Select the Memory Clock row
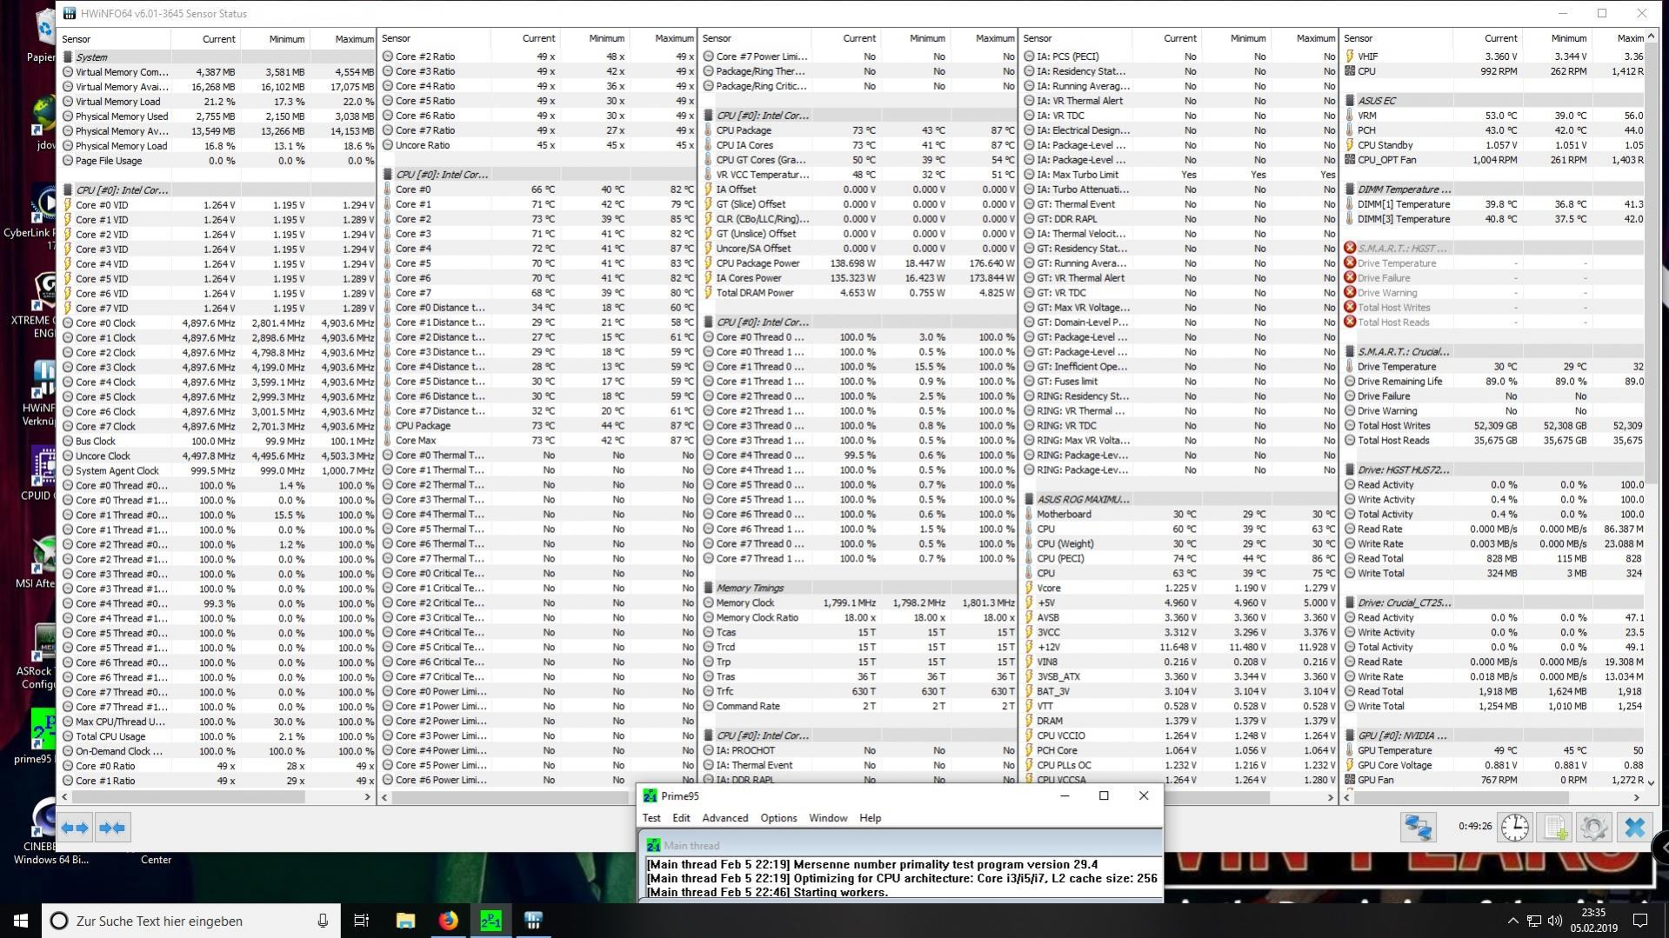Screen dimensions: 1669x938 858,603
